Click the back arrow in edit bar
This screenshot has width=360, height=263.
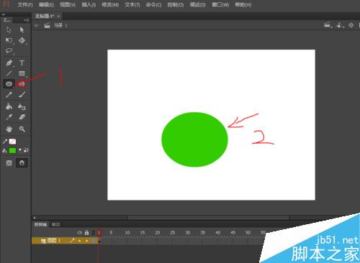click(x=37, y=25)
